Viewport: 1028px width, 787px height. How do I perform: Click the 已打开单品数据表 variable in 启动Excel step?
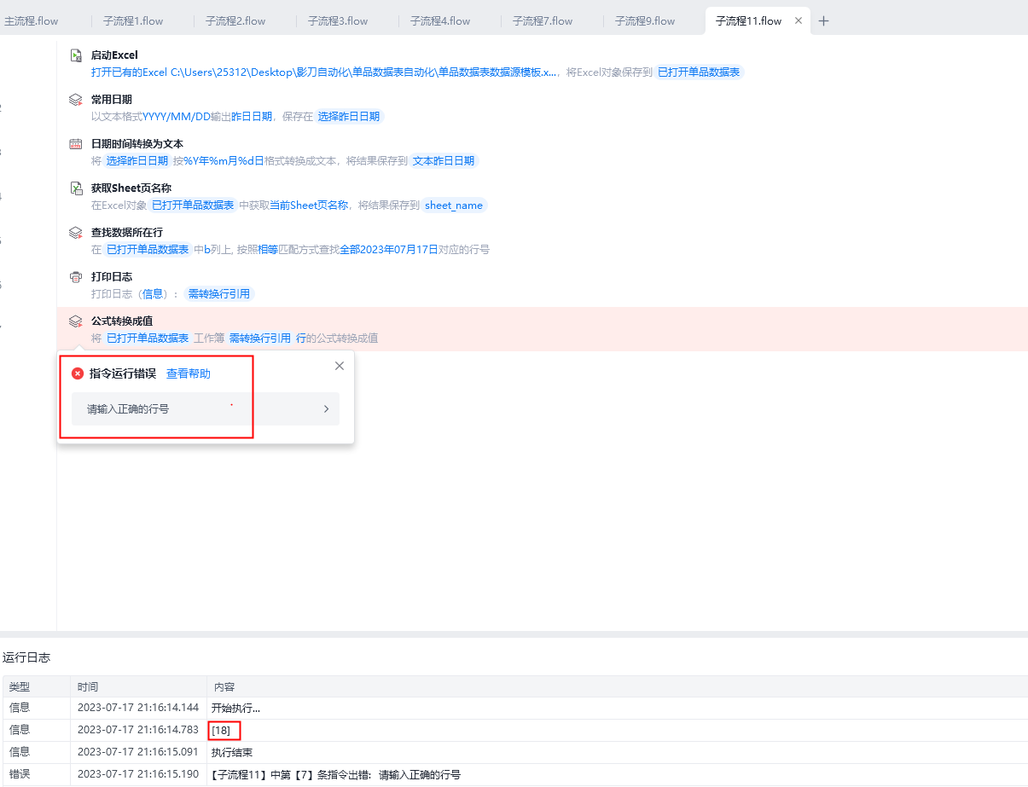[699, 72]
